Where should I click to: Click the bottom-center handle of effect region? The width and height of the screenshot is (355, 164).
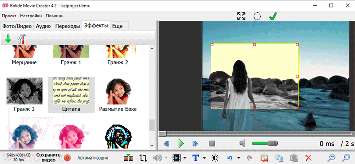click(254, 108)
